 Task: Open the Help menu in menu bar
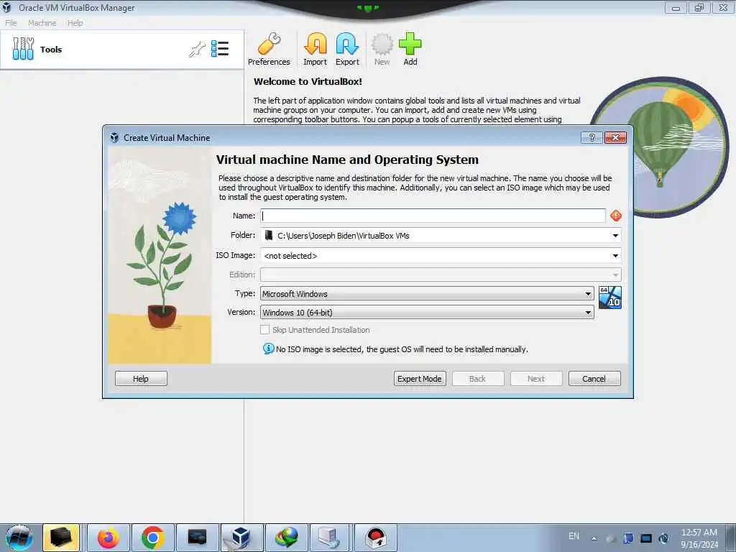point(75,22)
